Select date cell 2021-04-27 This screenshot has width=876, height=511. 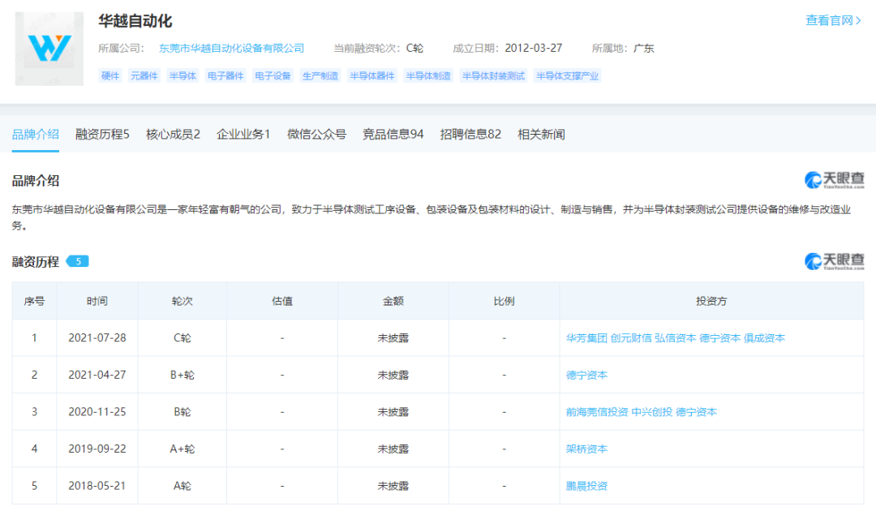click(97, 375)
